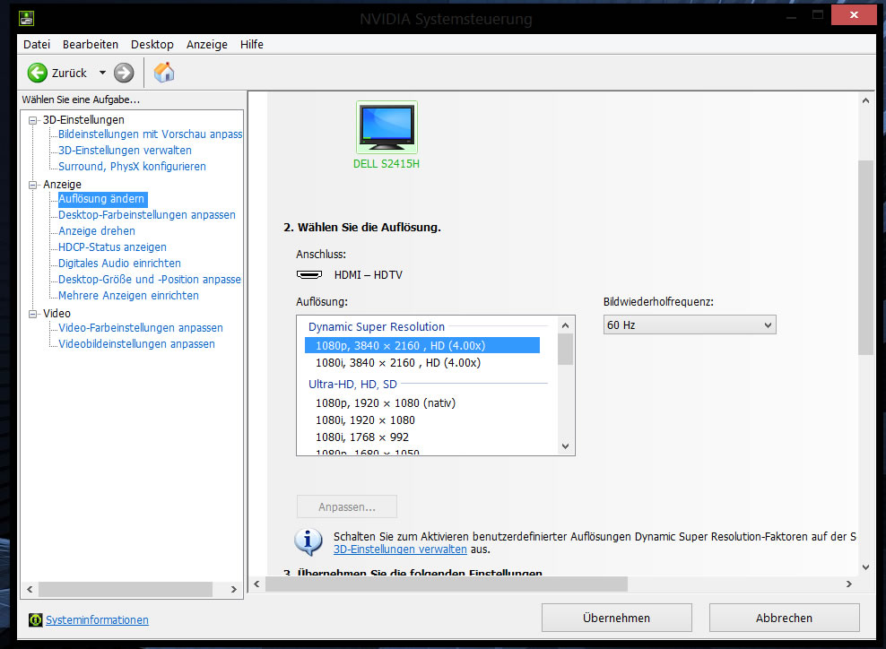Image resolution: width=886 pixels, height=649 pixels.
Task: Click the HDMI connector icon
Action: click(x=309, y=274)
